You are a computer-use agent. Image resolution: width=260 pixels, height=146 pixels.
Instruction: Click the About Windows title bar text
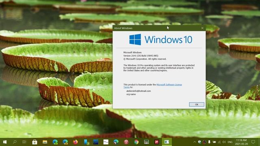[123, 28]
